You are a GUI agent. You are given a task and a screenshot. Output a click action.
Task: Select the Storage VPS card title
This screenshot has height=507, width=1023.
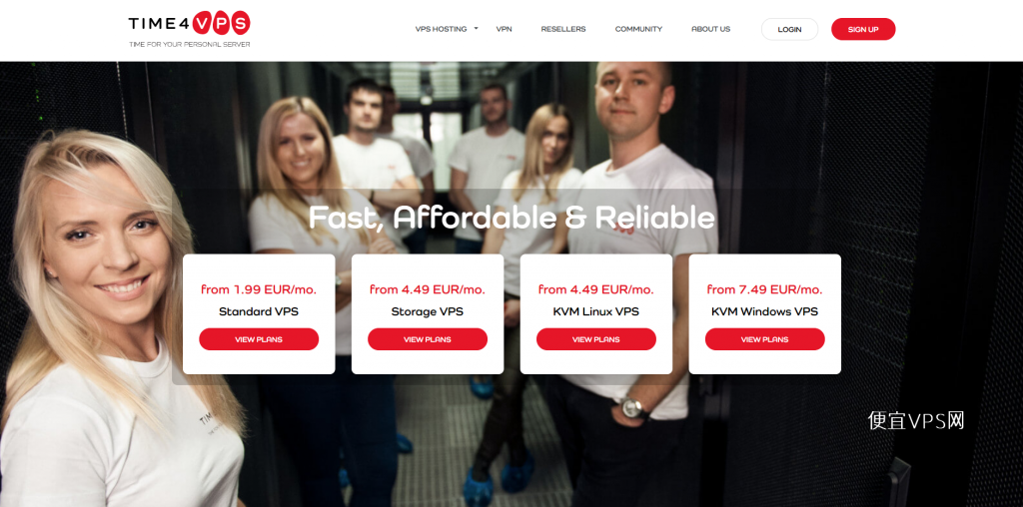[x=428, y=311]
